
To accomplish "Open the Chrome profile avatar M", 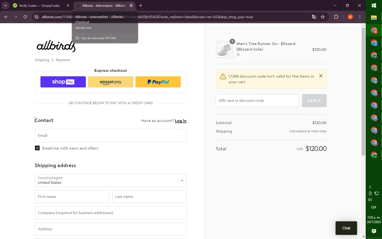I will pos(350,17).
